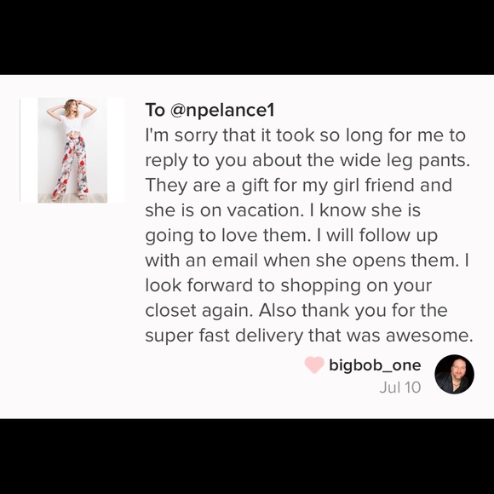This screenshot has height=494, width=494.
Task: Click the line "with an email when she opens them"
Action: [307, 261]
